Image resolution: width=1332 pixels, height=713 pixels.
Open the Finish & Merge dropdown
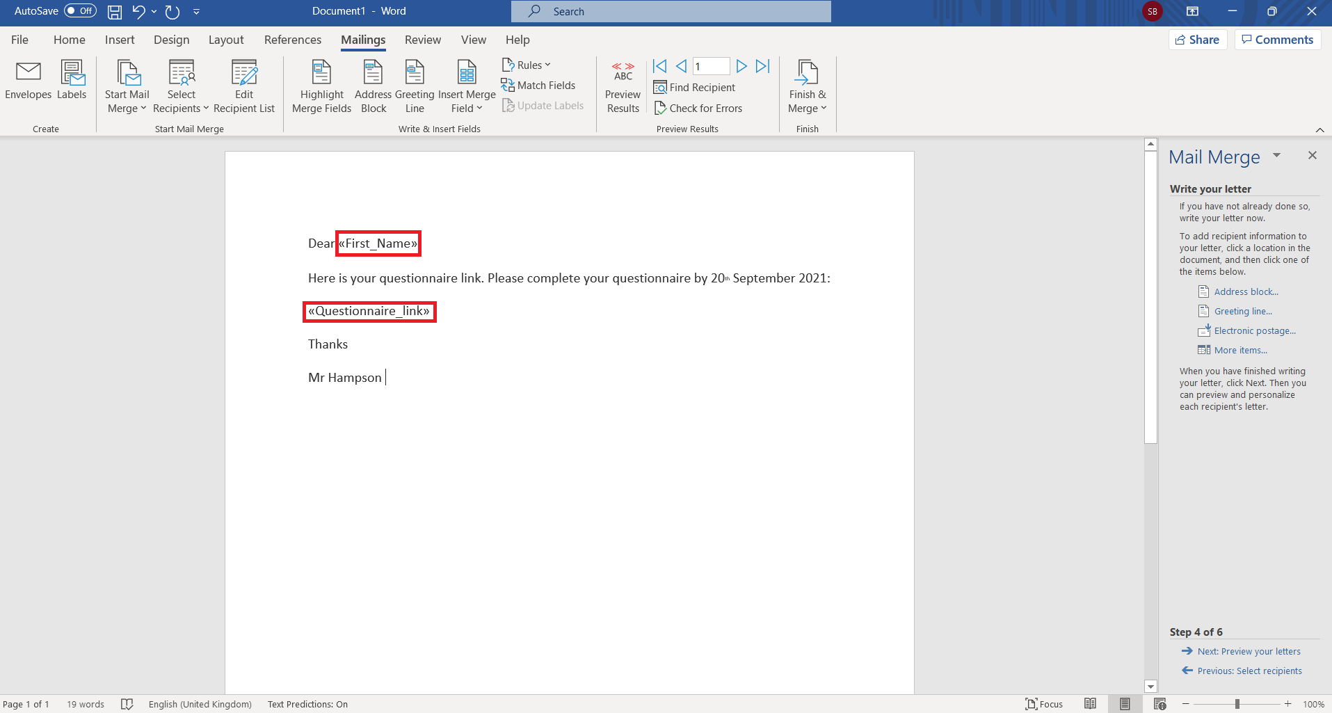coord(807,87)
